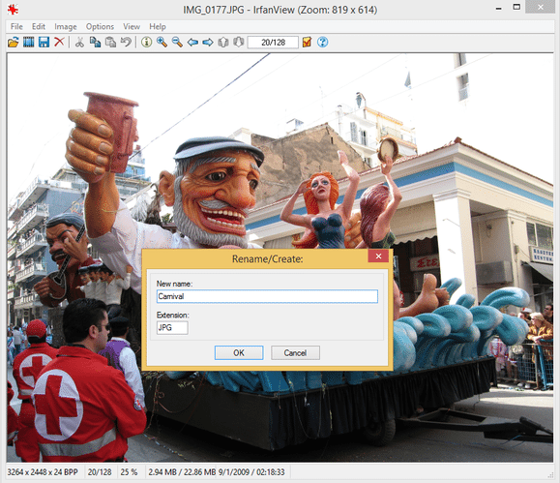Click the 9/1/2009 / 02:18:33 date status
This screenshot has width=560, height=483.
[251, 472]
